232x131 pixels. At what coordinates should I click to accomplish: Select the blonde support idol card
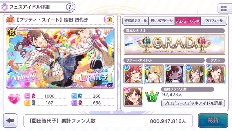tap(154, 74)
